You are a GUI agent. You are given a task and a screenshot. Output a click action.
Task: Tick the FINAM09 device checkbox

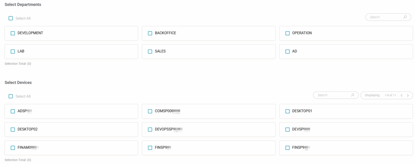pyautogui.click(x=13, y=148)
